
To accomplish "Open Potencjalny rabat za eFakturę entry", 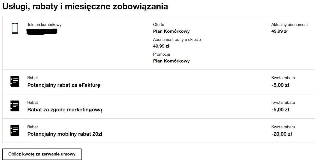I will tap(64, 85).
